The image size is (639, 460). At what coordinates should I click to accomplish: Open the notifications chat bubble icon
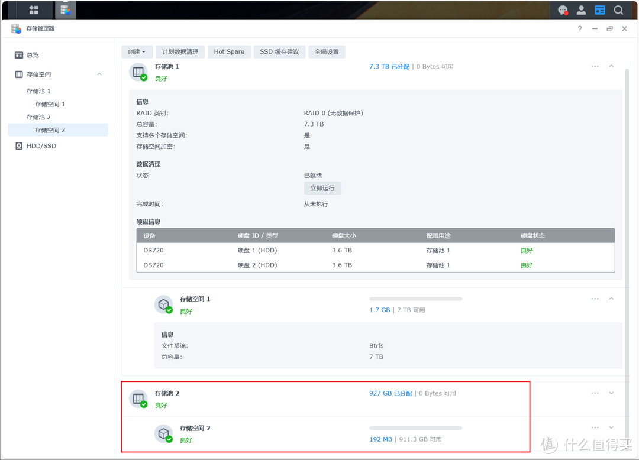563,10
